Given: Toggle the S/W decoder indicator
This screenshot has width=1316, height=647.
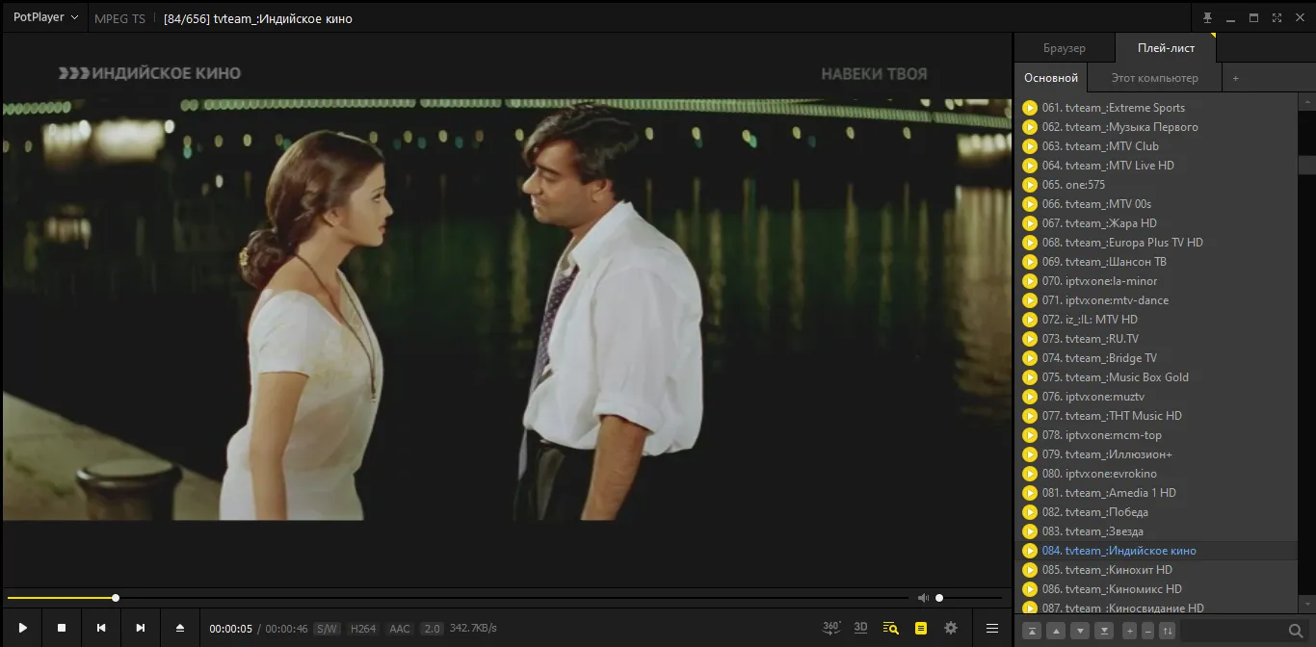Looking at the screenshot, I should (x=327, y=629).
